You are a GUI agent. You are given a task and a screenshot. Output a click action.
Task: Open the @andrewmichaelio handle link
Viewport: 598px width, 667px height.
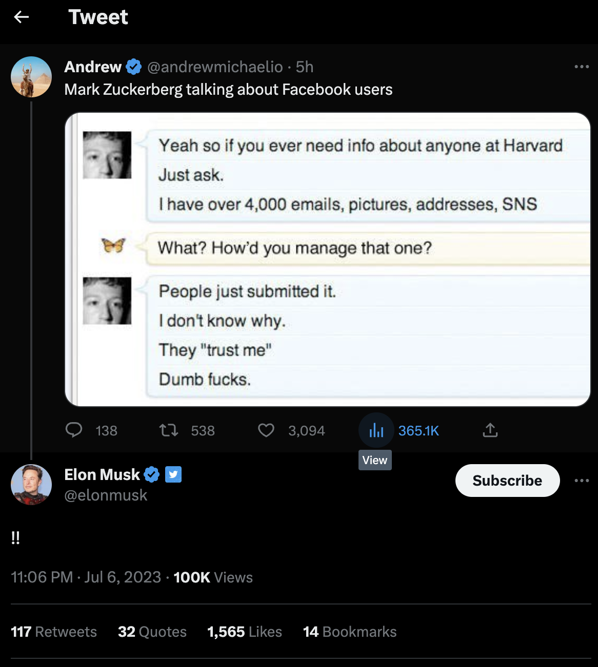coord(215,67)
